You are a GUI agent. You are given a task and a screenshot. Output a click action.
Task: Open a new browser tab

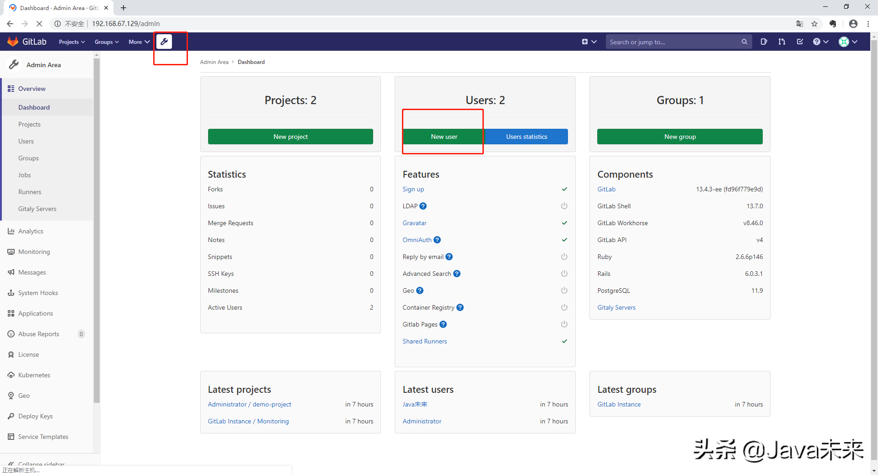(123, 8)
